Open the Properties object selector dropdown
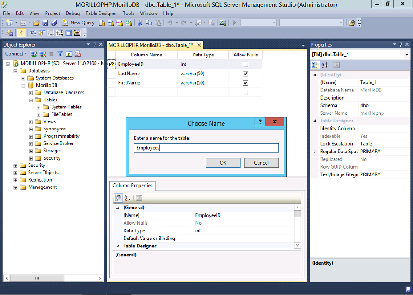The height and width of the screenshot is (295, 413). pyautogui.click(x=407, y=55)
